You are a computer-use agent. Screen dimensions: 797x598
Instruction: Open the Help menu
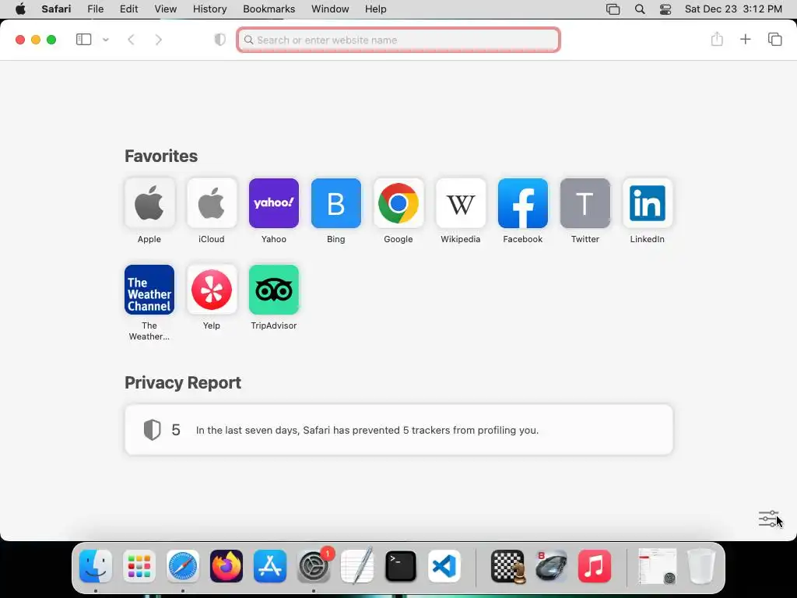(x=376, y=9)
